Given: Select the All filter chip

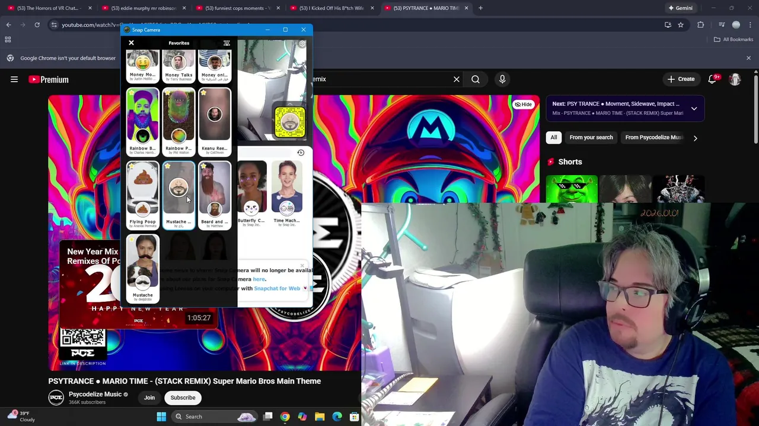Looking at the screenshot, I should (553, 137).
